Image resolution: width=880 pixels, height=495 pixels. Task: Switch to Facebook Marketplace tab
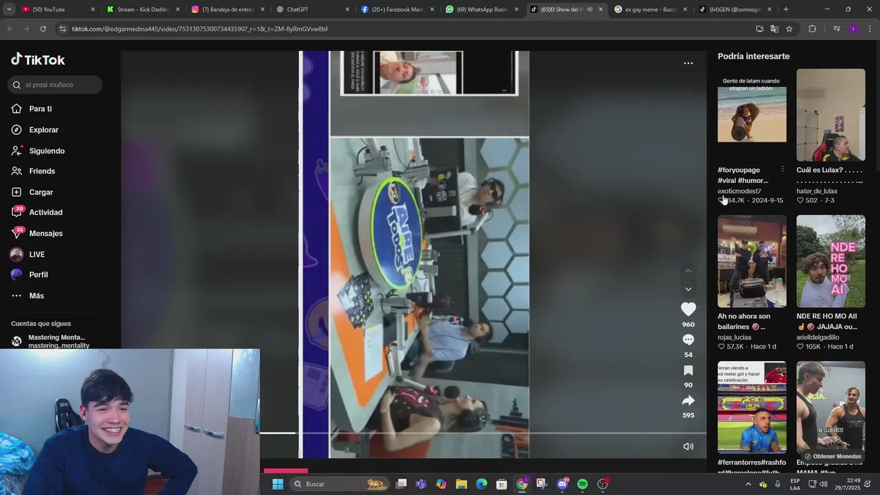click(397, 10)
